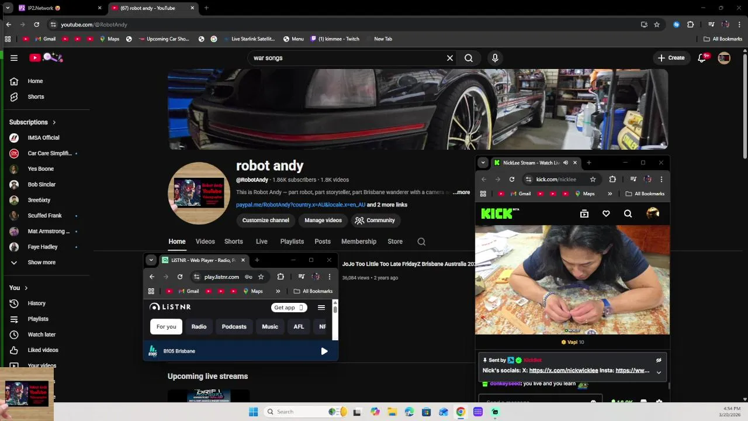Show hidden bookmarks chevron in LiSTNR window
748x421 pixels.
(278, 291)
